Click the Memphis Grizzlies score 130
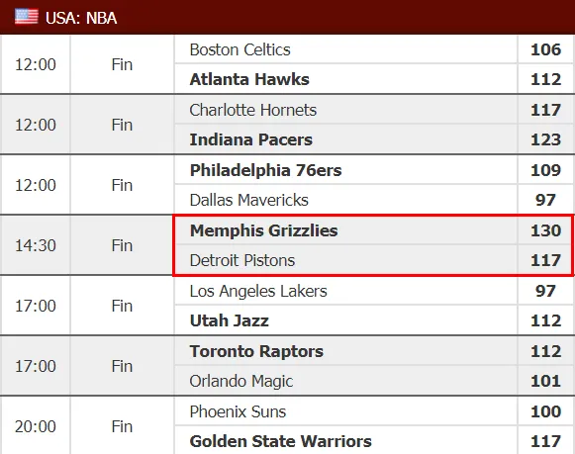Screen dimensions: 575x454 545,230
